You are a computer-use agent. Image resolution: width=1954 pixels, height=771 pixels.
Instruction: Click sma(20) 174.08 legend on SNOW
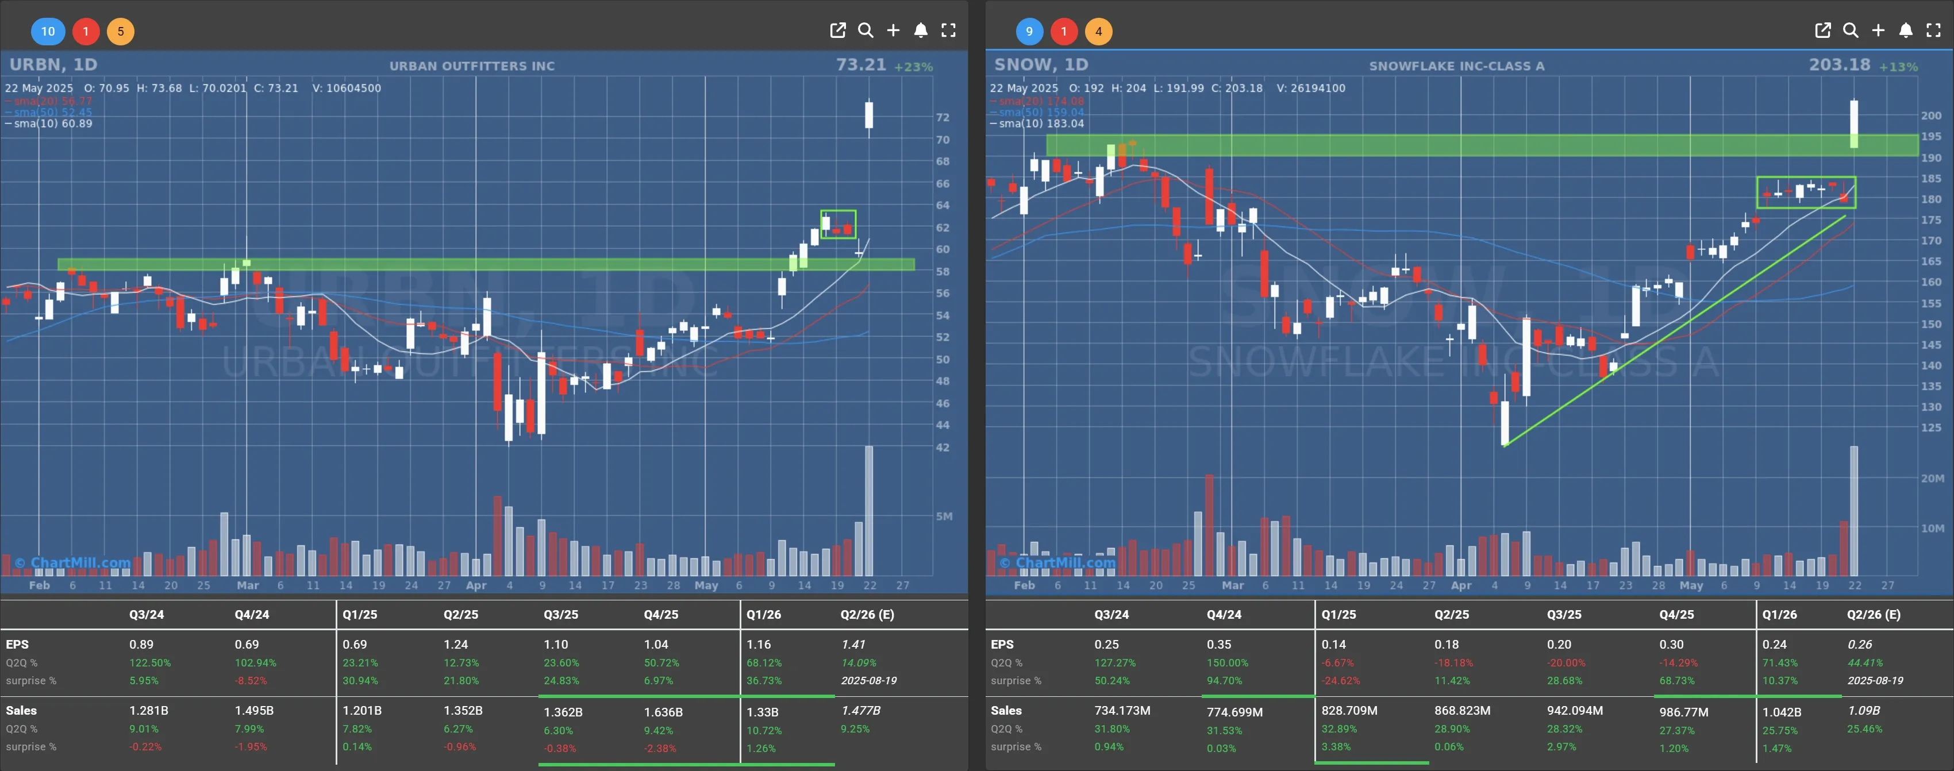click(x=1037, y=101)
